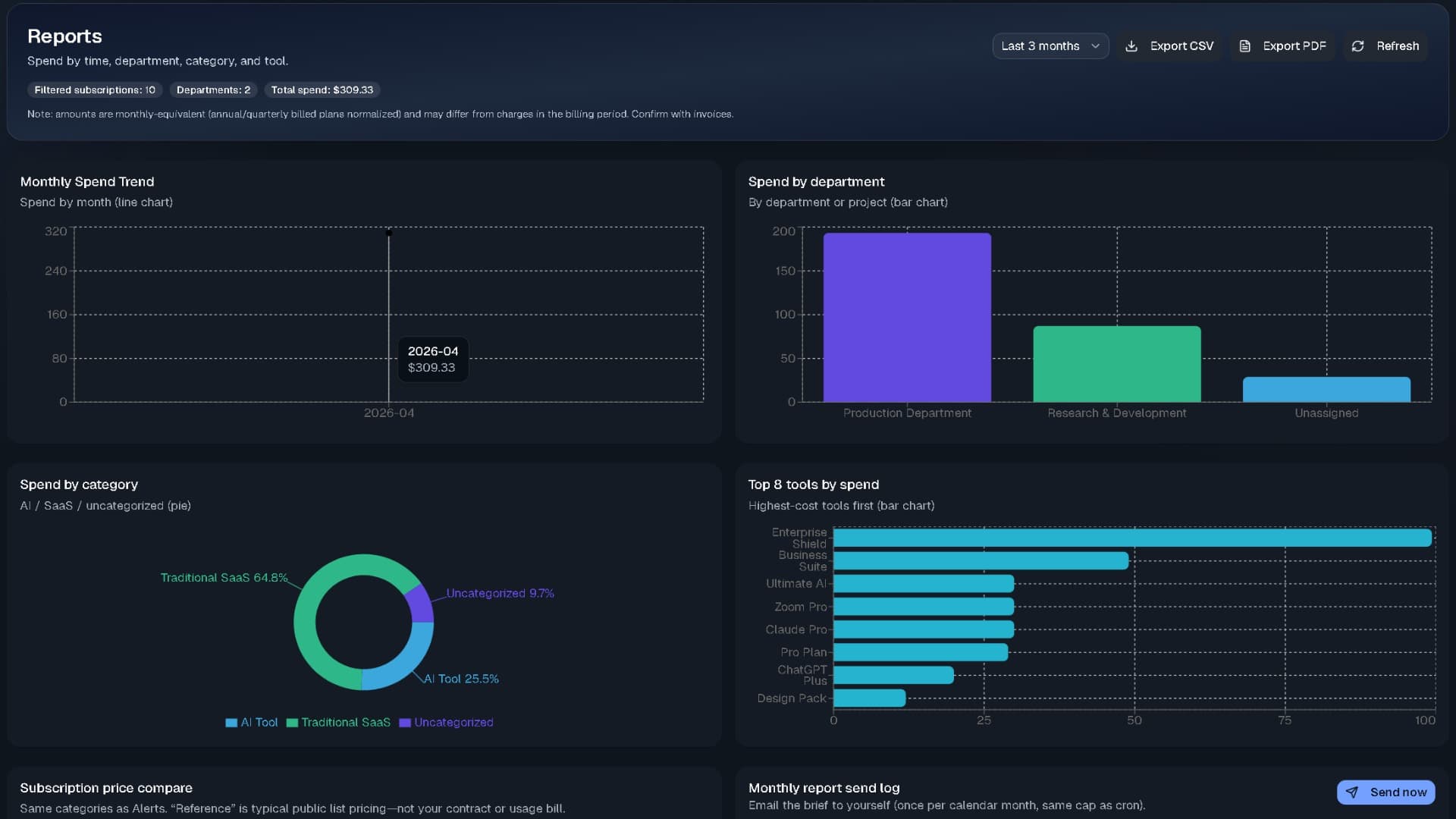Toggle the AI Tool legend entry

click(251, 723)
